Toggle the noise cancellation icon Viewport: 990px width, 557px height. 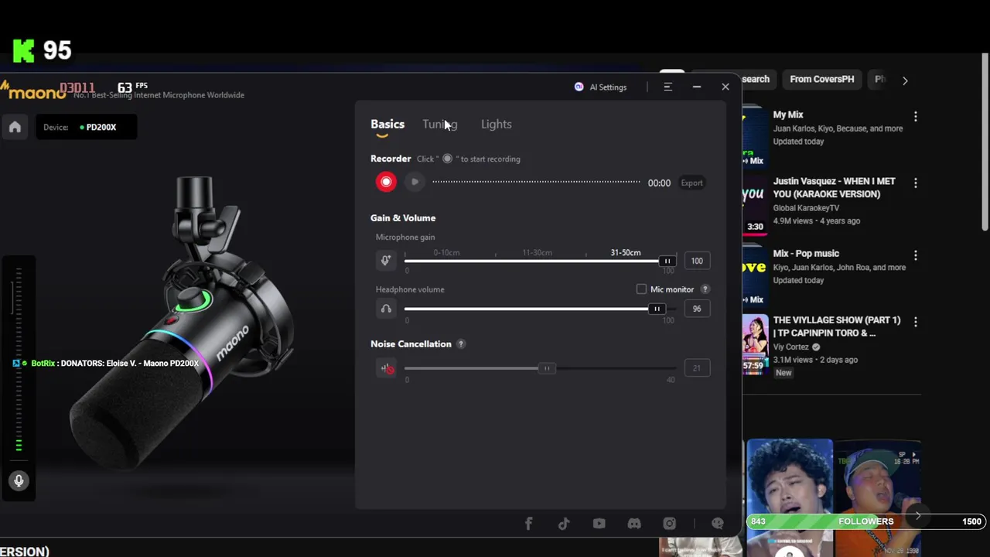coord(387,368)
